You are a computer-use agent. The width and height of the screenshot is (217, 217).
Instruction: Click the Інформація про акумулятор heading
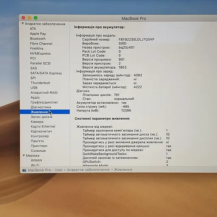click(100, 27)
